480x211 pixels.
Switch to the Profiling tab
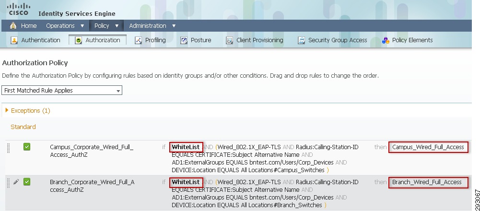click(x=155, y=40)
